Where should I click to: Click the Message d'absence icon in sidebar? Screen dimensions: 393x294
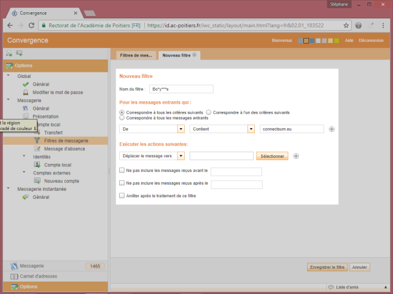pyautogui.click(x=37, y=149)
